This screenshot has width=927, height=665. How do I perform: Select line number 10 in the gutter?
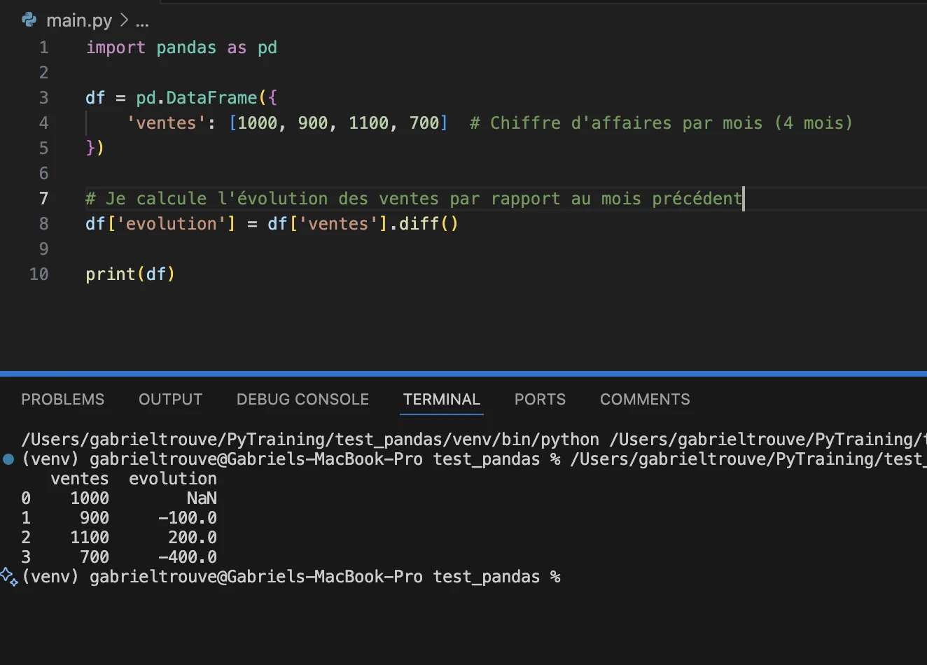coord(39,274)
